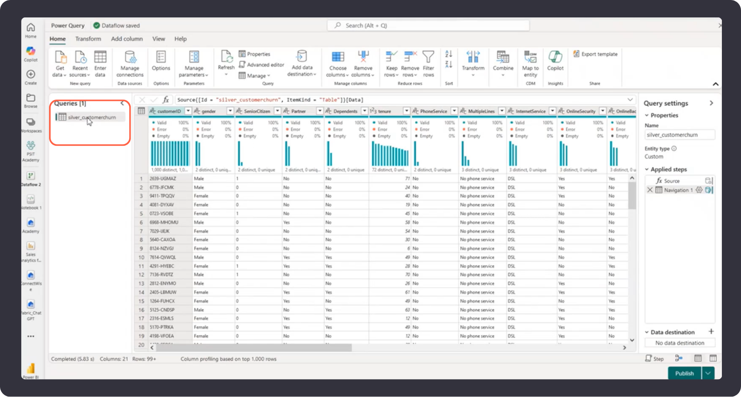Collapse the Queries pane
Screen dimensions: 741x397
[x=123, y=103]
